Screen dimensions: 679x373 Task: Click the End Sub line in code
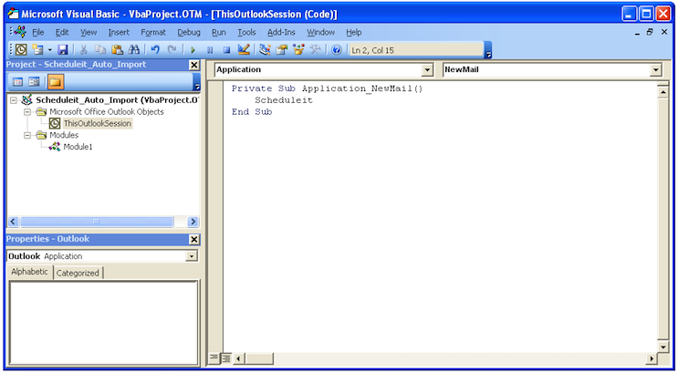tap(252, 111)
